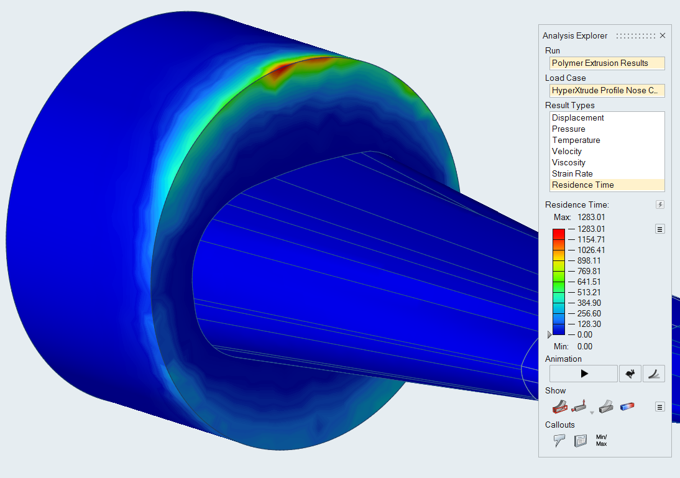Toggle contour legend display icon
The width and height of the screenshot is (680, 478).
[x=627, y=407]
